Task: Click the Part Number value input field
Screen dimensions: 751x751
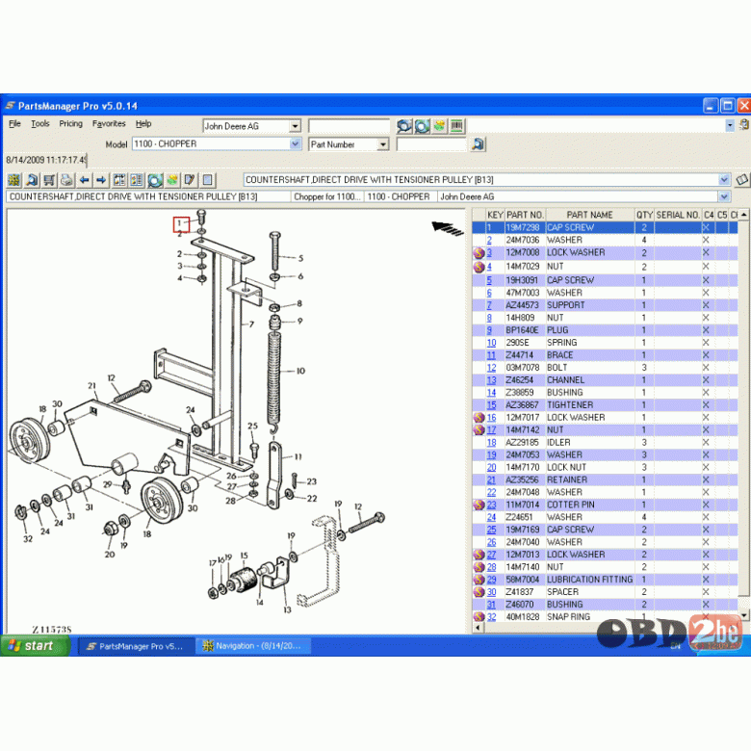Action: 431,144
